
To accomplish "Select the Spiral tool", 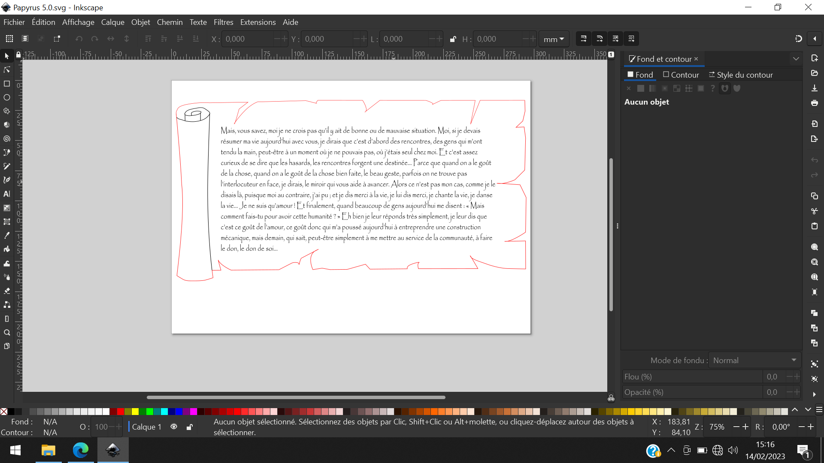I will (x=7, y=138).
